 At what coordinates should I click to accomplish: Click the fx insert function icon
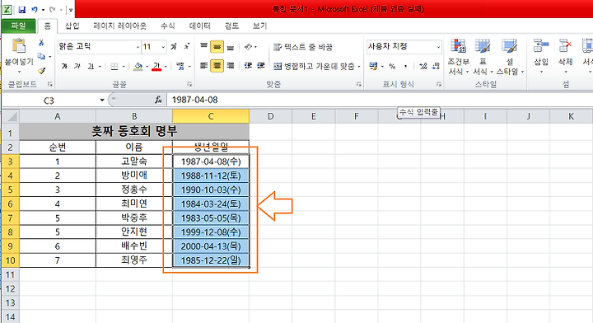coord(158,100)
